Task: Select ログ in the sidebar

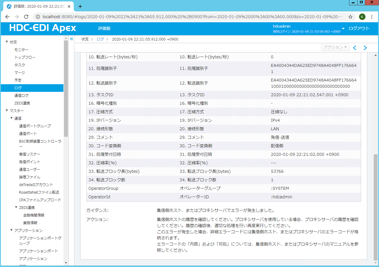Action: (x=32, y=88)
